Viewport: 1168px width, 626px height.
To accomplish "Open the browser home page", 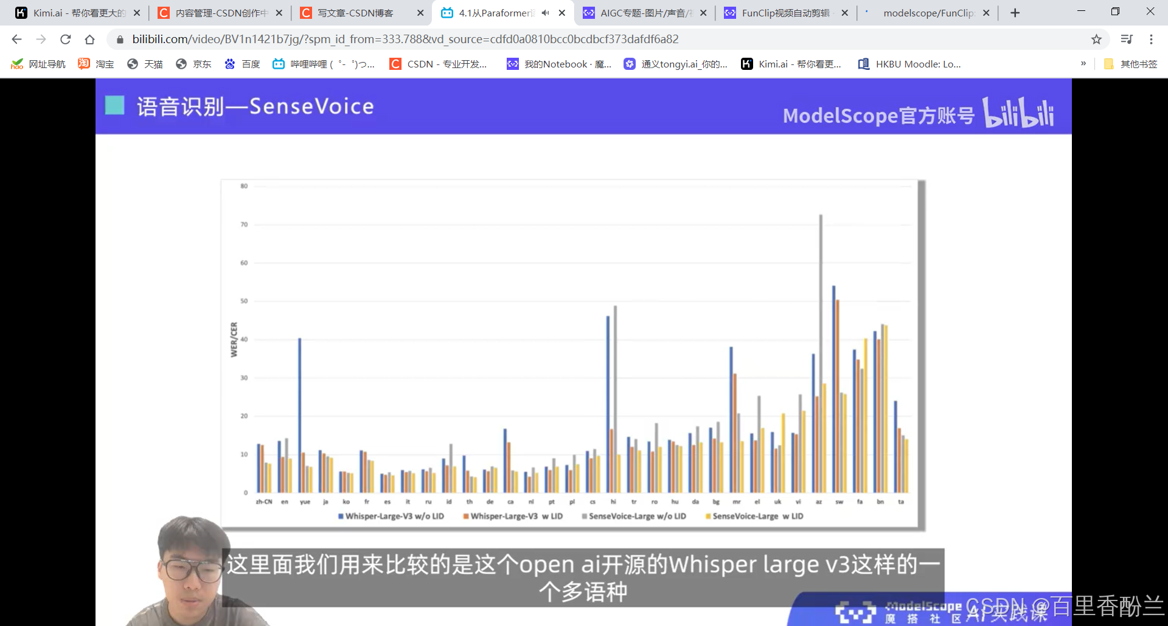I will click(89, 40).
